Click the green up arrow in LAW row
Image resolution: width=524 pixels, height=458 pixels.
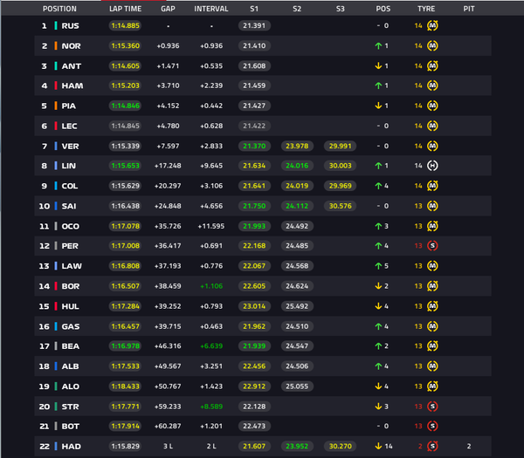pos(378,266)
